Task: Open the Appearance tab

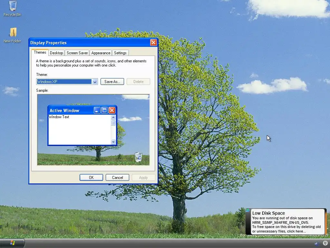Action: (x=101, y=53)
